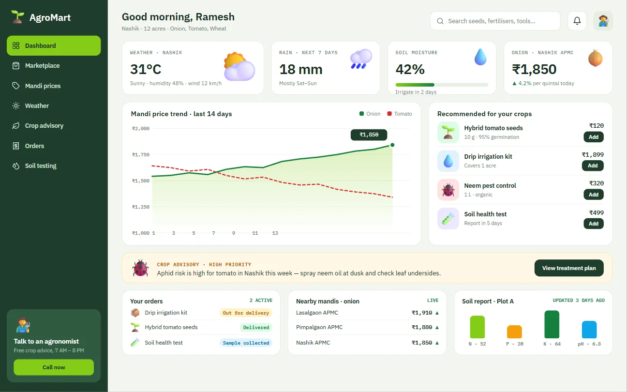Toggle Onion series in chart legend

pos(370,114)
